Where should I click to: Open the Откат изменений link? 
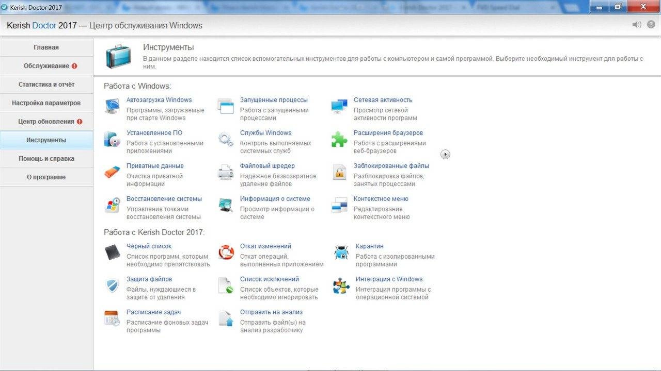[x=265, y=246]
